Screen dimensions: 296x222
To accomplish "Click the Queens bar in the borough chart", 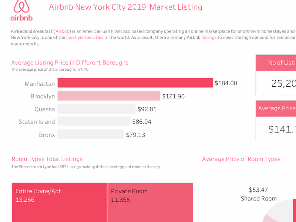I will click(97, 109).
